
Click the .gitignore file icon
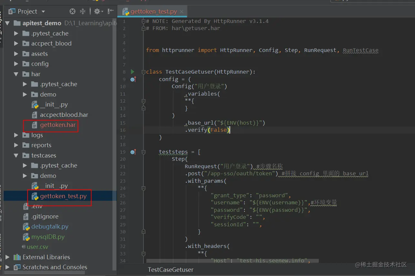tap(26, 217)
